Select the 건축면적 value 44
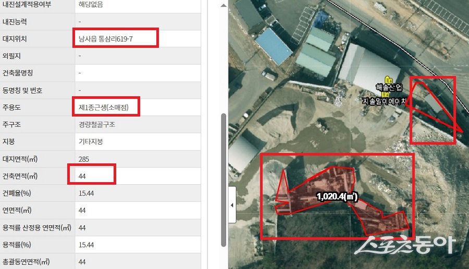The height and width of the screenshot is (269, 469). click(x=82, y=176)
